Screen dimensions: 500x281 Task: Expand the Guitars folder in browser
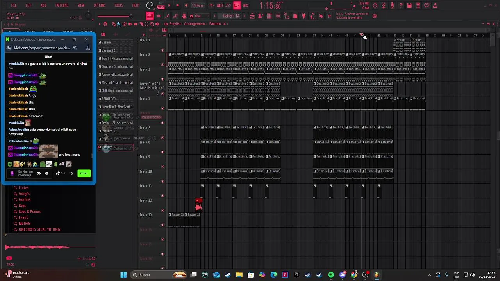25,200
